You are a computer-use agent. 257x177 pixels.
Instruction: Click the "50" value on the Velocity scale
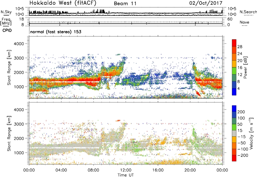(x=240, y=124)
